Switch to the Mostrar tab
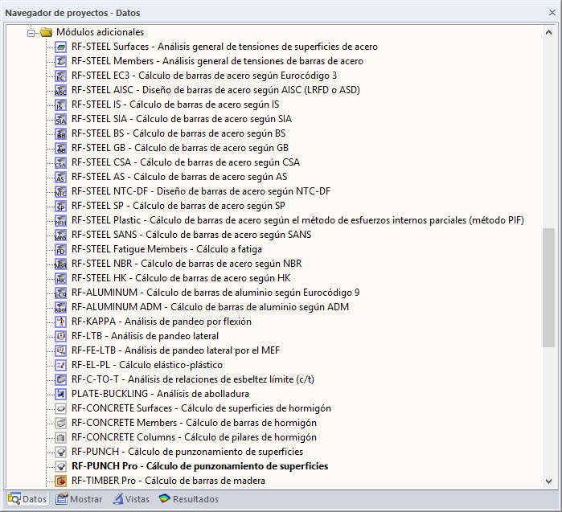The image size is (562, 512). [x=79, y=499]
